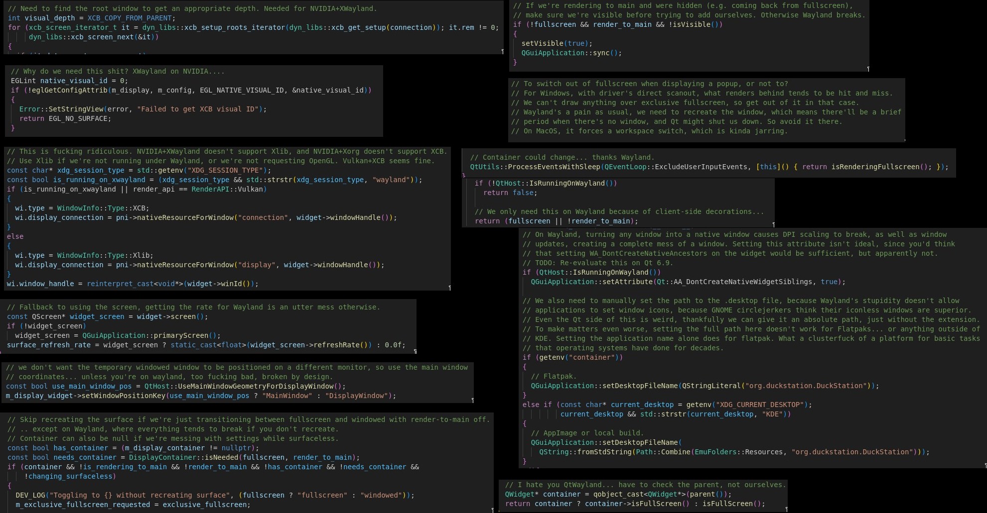Click the 'QGuiApplication::sync();' call
This screenshot has height=513, width=987.
pos(571,53)
